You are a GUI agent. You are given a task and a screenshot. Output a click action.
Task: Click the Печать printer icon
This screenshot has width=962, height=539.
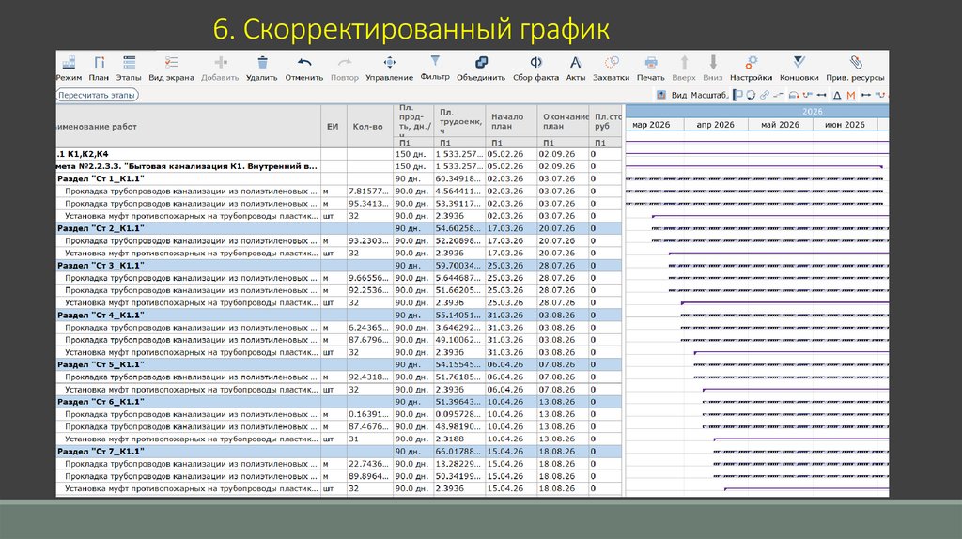651,63
